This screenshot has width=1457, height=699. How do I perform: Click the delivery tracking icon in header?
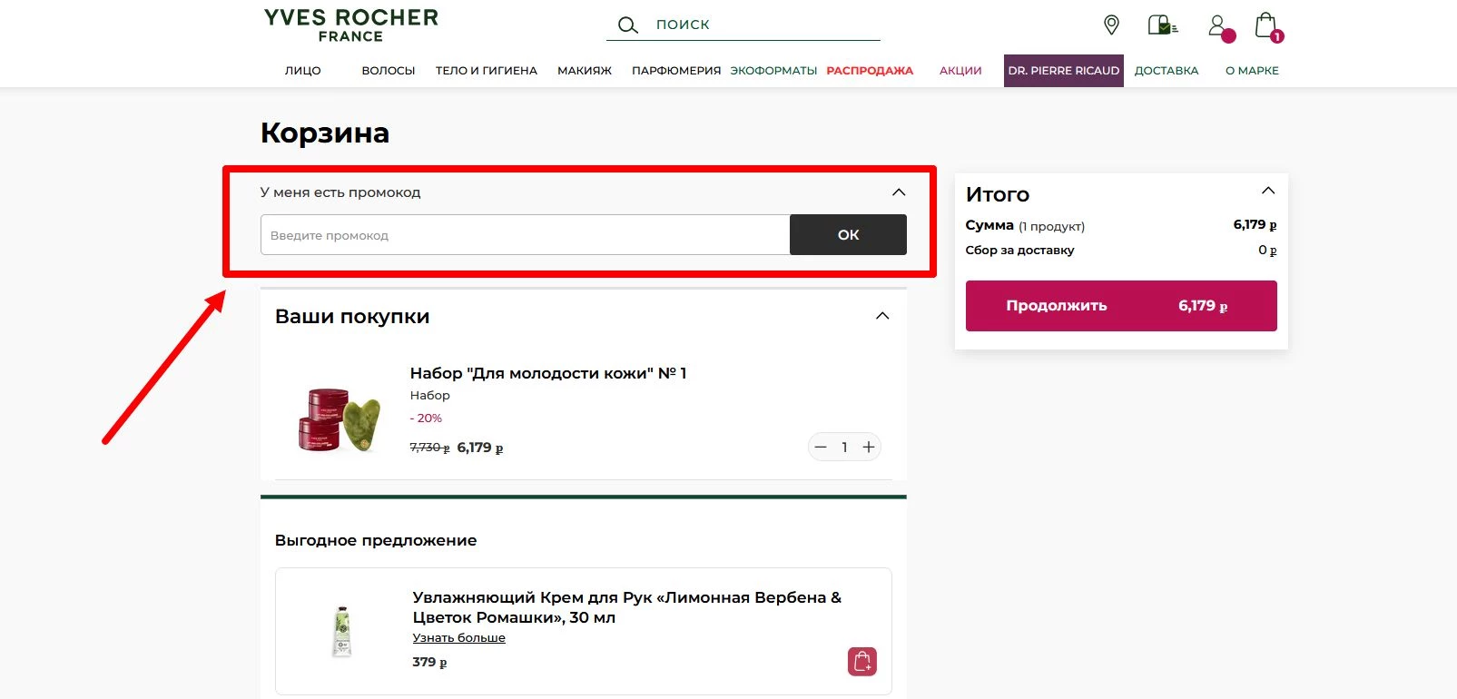[x=1162, y=25]
